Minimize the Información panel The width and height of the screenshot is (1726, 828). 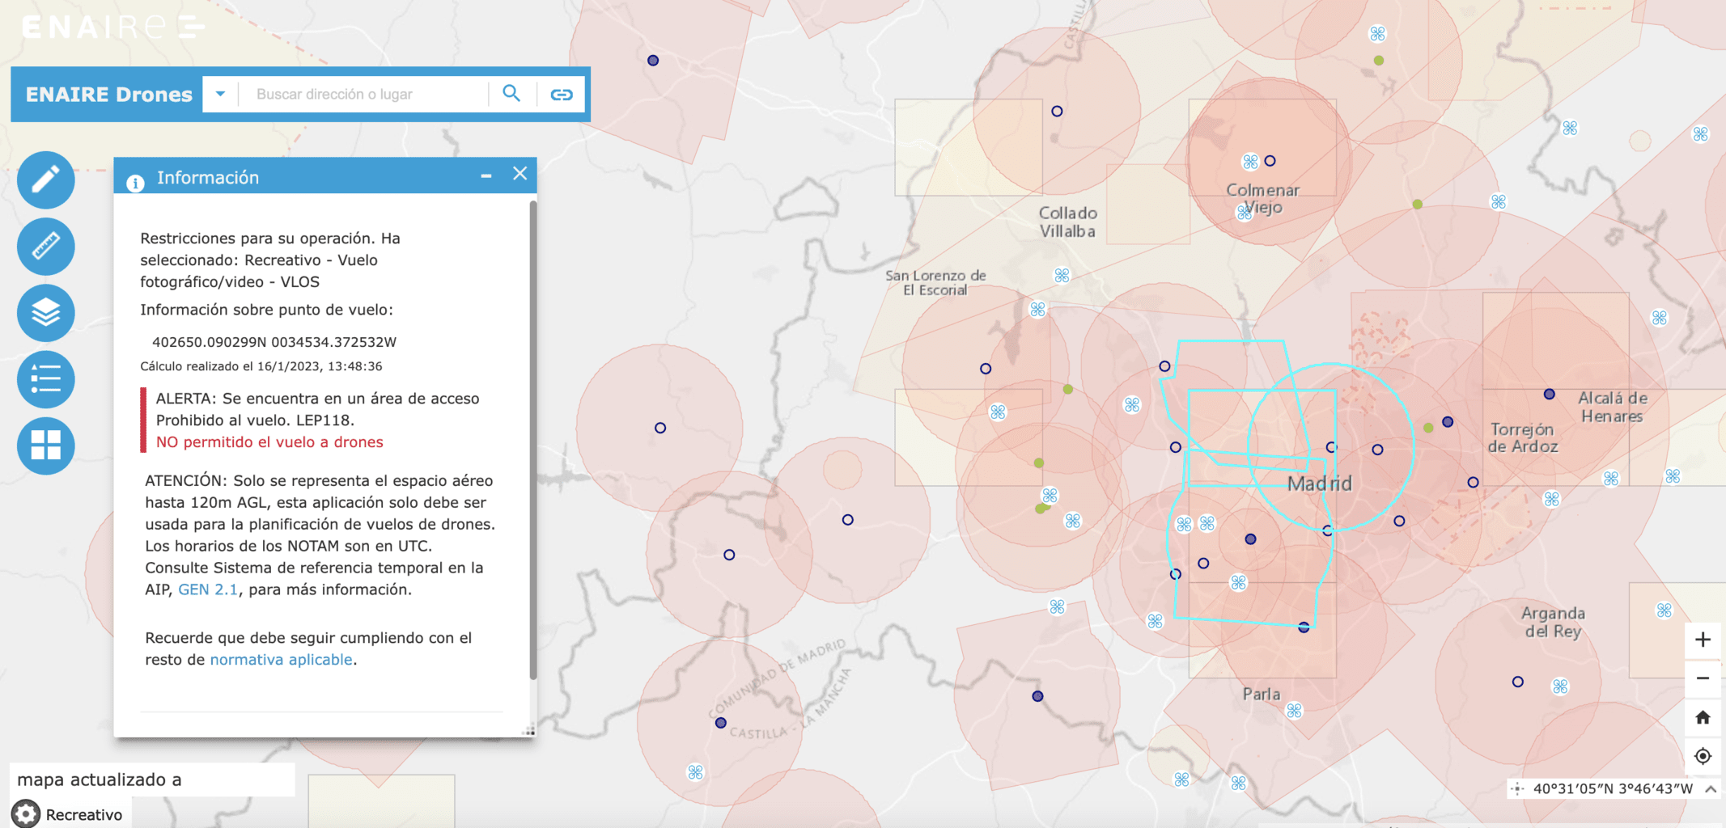click(x=486, y=175)
